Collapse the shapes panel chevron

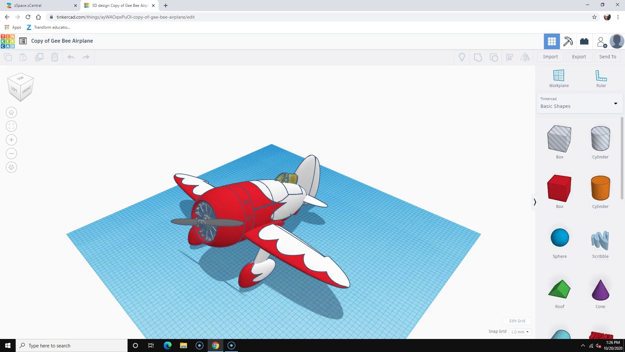[535, 202]
